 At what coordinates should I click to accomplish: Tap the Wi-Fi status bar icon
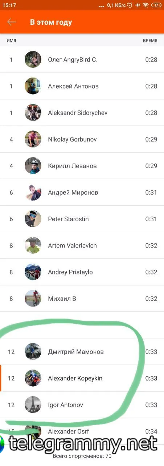click(145, 5)
